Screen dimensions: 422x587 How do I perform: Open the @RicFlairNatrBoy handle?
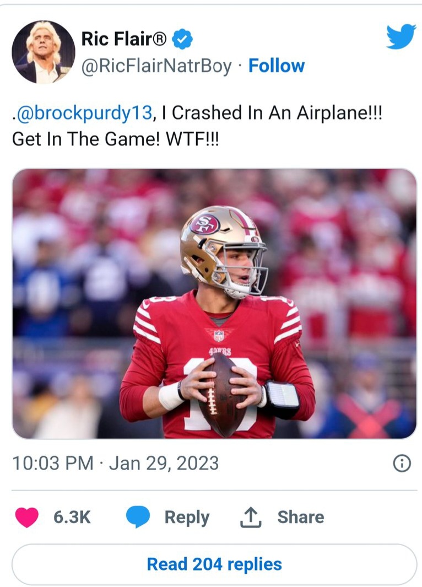[x=156, y=66]
